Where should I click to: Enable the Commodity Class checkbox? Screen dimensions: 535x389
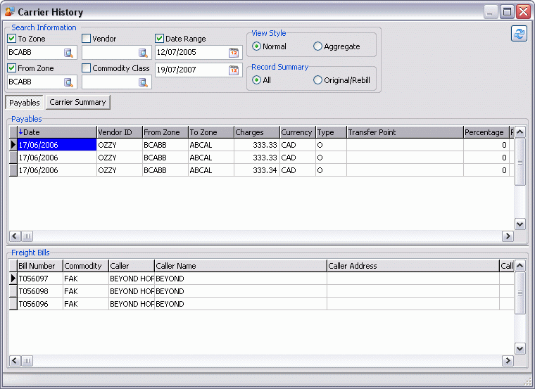pos(87,68)
